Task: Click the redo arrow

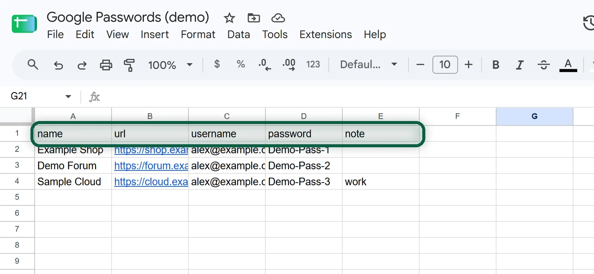Action: point(82,65)
